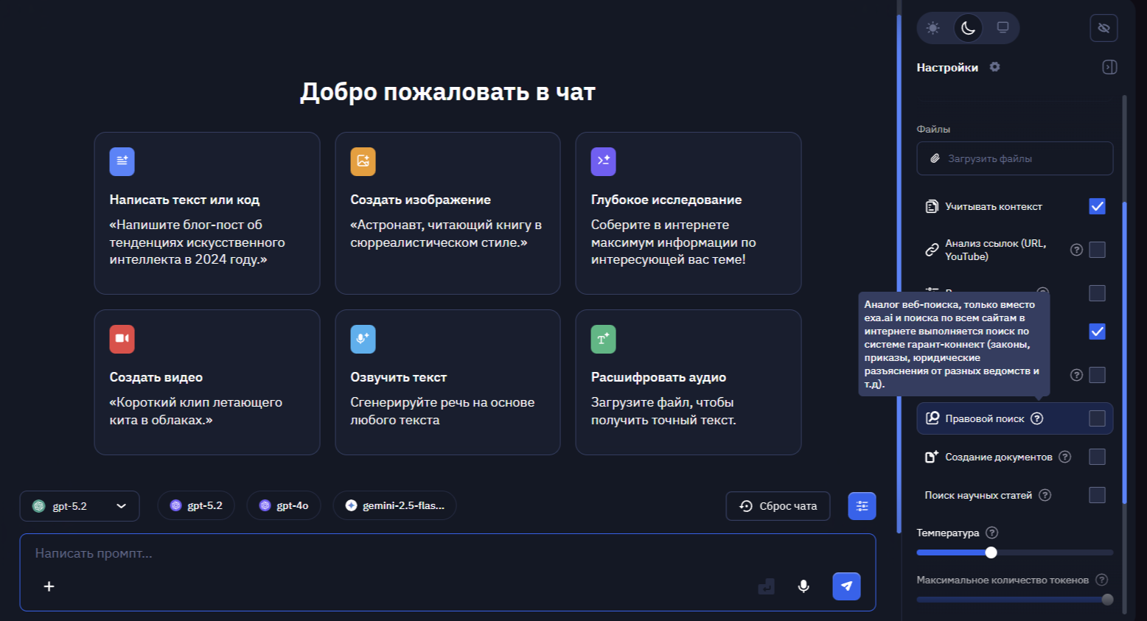Open advanced parameters via blue sliders icon
The image size is (1147, 621).
point(861,506)
